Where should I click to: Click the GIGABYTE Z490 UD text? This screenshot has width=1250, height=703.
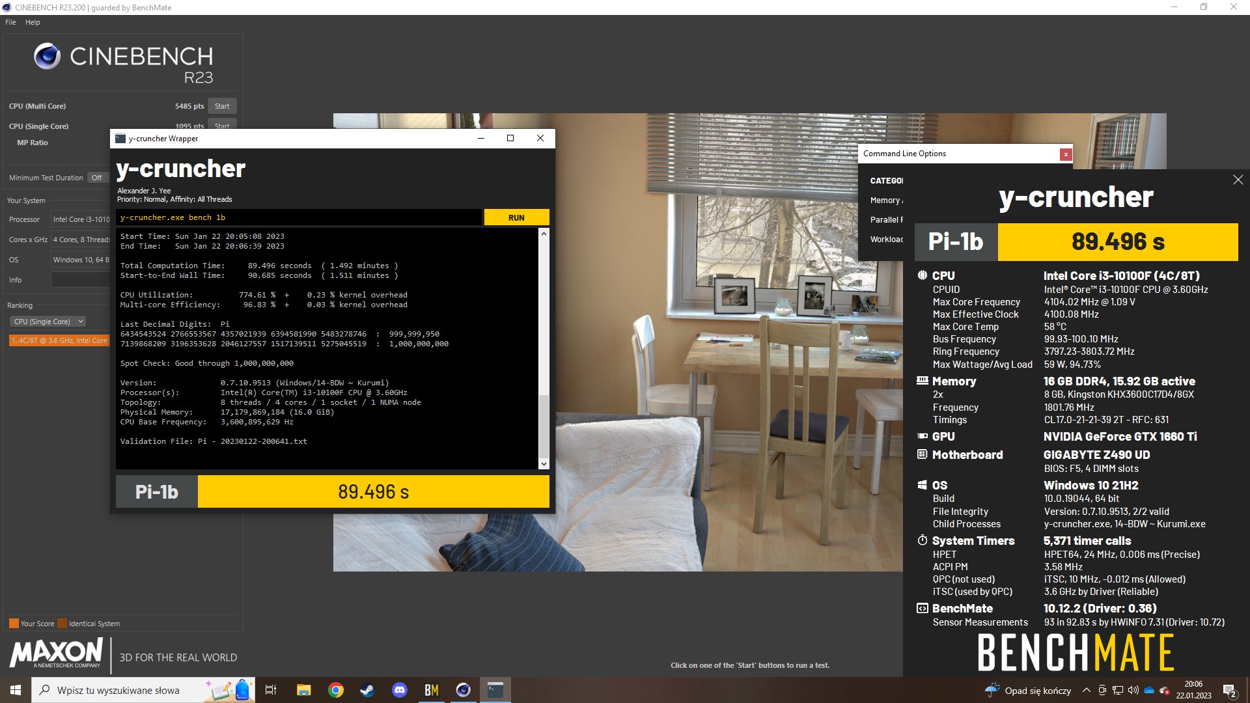pos(1096,454)
